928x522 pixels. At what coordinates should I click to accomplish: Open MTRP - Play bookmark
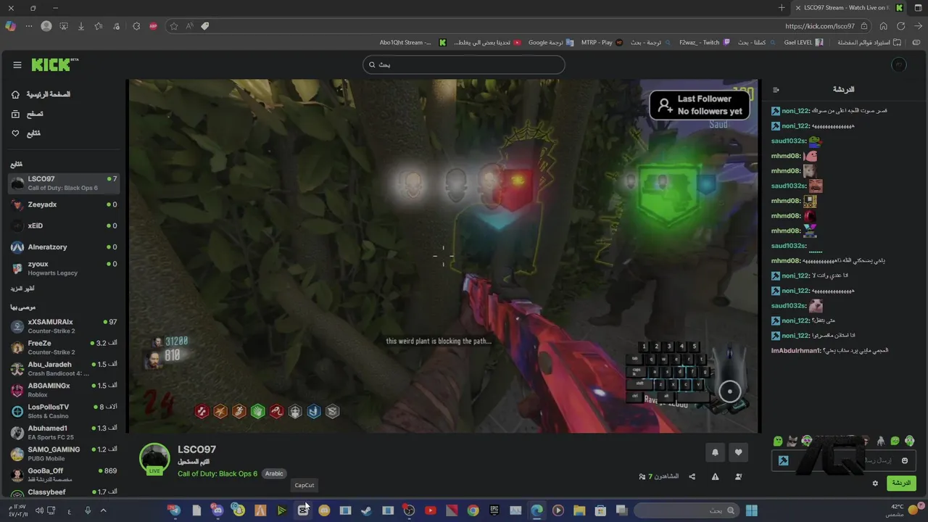tap(602, 43)
